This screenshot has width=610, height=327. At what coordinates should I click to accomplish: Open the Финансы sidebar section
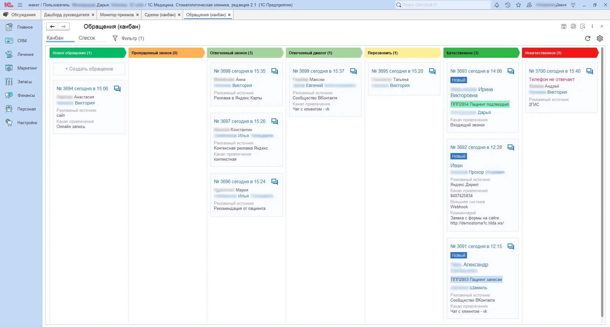26,95
